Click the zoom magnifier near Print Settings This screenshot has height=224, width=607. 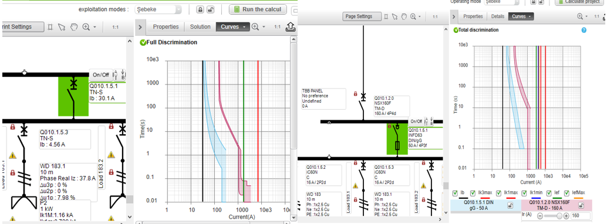point(86,27)
